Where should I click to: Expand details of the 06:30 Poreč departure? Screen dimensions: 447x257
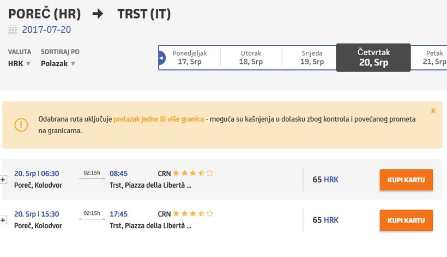(3, 180)
